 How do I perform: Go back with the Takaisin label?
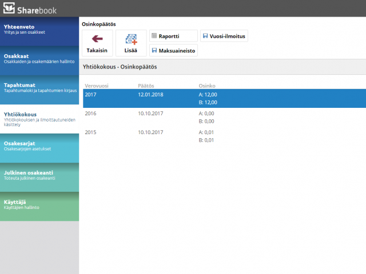click(x=97, y=50)
